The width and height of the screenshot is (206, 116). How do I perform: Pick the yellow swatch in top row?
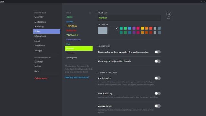point(142,28)
